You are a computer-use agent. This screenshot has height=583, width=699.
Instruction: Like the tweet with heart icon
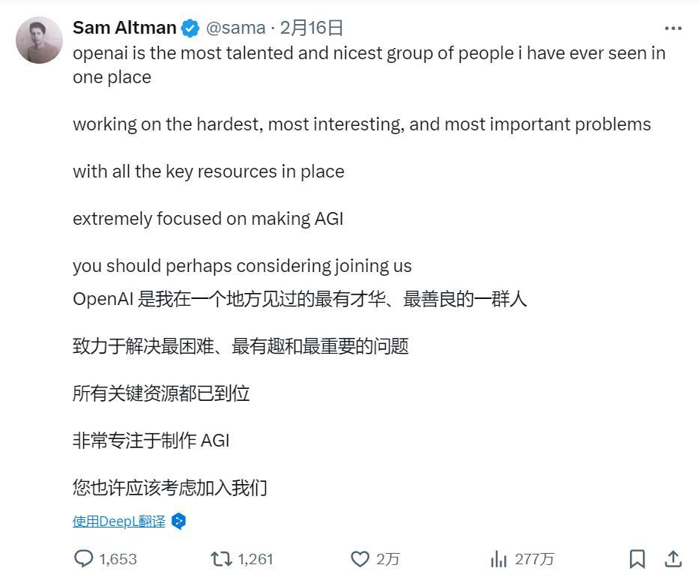point(360,559)
